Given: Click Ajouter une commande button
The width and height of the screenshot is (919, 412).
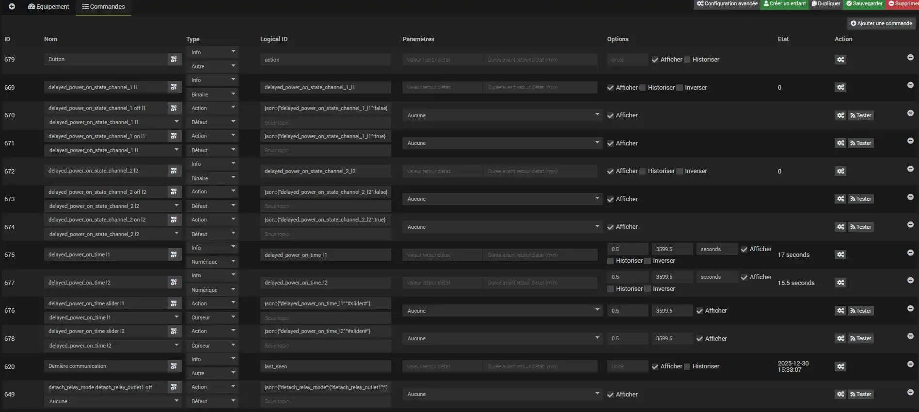Looking at the screenshot, I should [x=881, y=23].
